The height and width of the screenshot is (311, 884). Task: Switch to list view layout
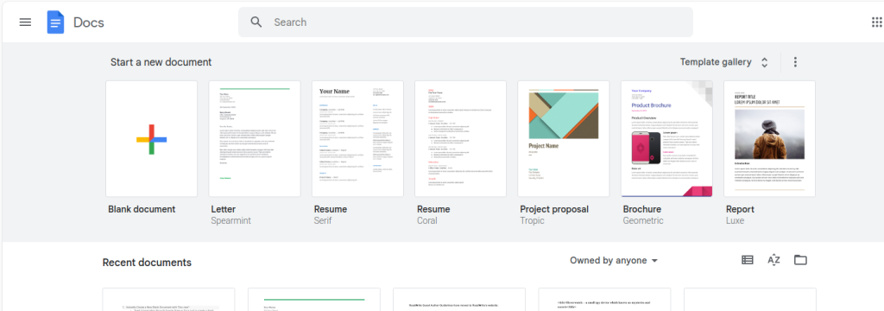click(x=748, y=260)
